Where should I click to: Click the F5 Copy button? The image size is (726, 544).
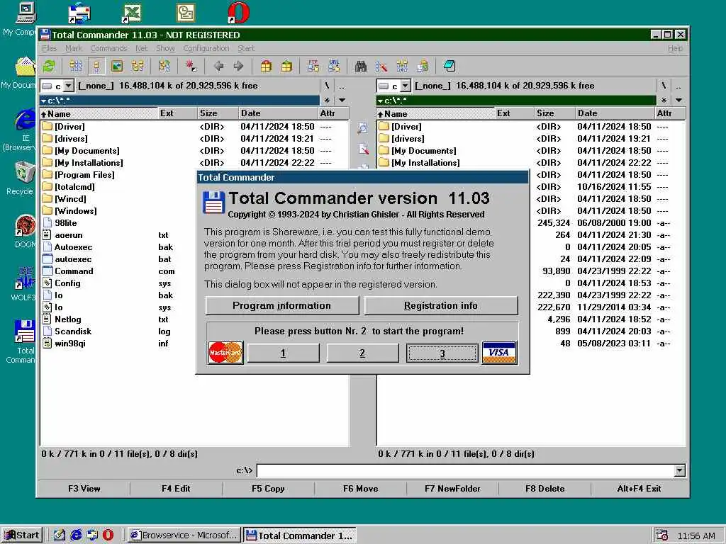pyautogui.click(x=268, y=489)
